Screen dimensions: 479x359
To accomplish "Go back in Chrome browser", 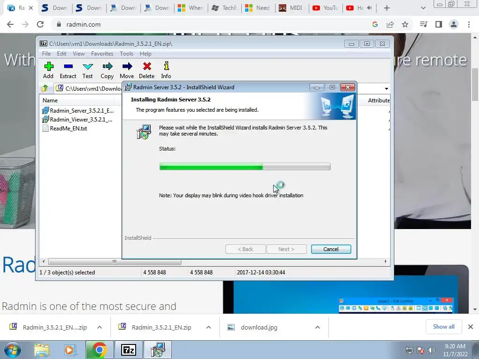I will [x=10, y=24].
